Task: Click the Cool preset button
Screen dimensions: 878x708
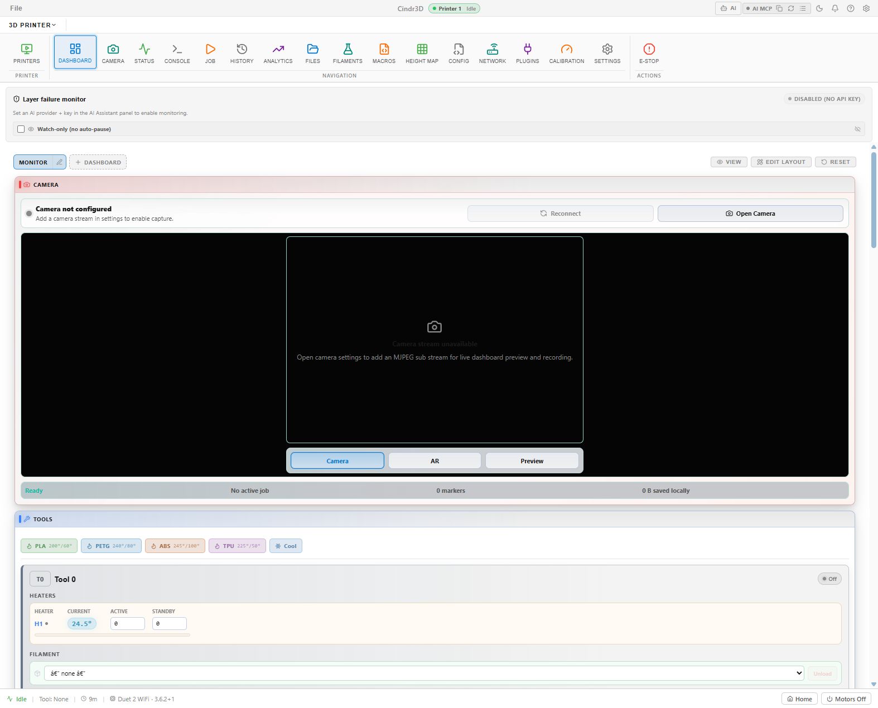Action: click(286, 546)
